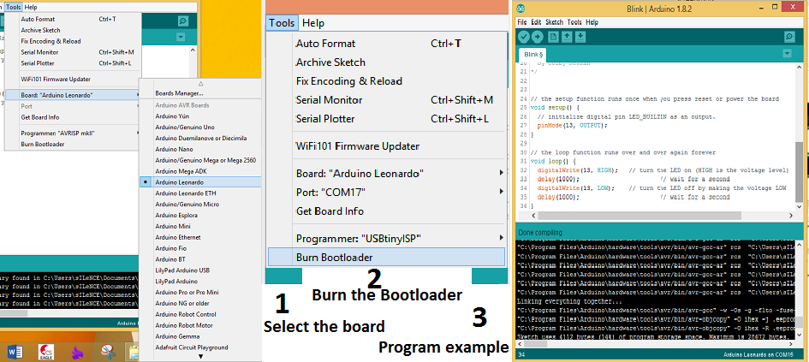This screenshot has width=809, height=362.
Task: Select Fix Encoding & Reload in enlarged menu
Action: tap(348, 81)
